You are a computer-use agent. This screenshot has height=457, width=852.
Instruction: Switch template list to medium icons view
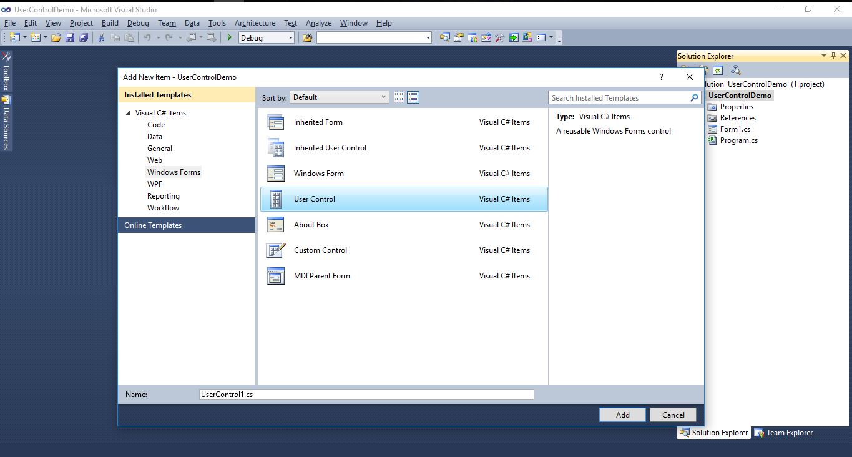(x=413, y=97)
